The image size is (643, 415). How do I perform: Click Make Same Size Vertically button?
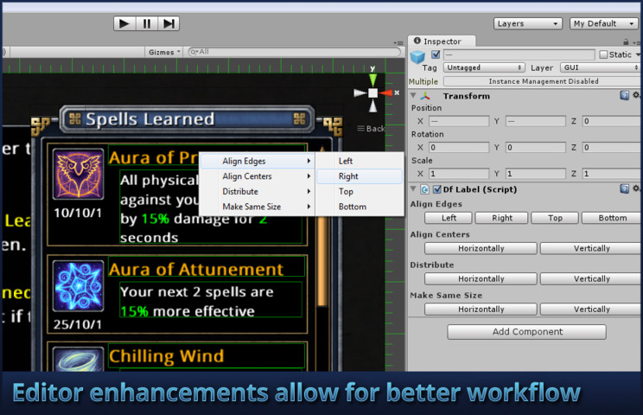tap(591, 310)
